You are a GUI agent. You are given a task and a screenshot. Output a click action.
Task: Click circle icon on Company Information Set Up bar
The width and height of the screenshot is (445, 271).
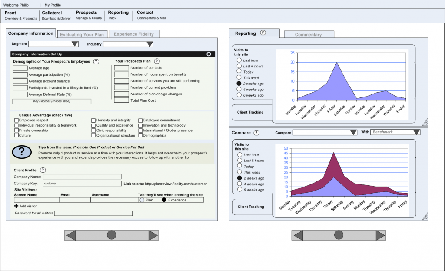coord(209,54)
